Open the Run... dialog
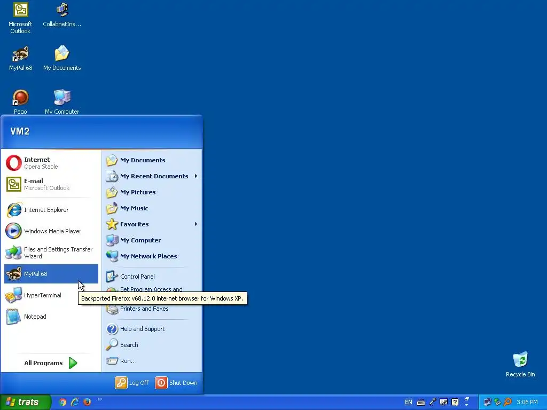547x410 pixels. click(x=152, y=361)
